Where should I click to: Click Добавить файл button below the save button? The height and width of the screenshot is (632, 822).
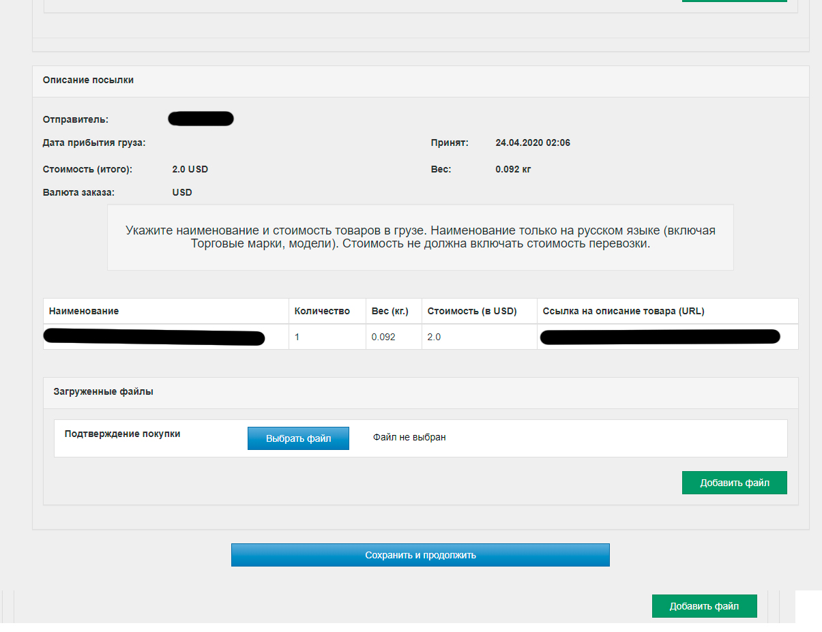(704, 606)
